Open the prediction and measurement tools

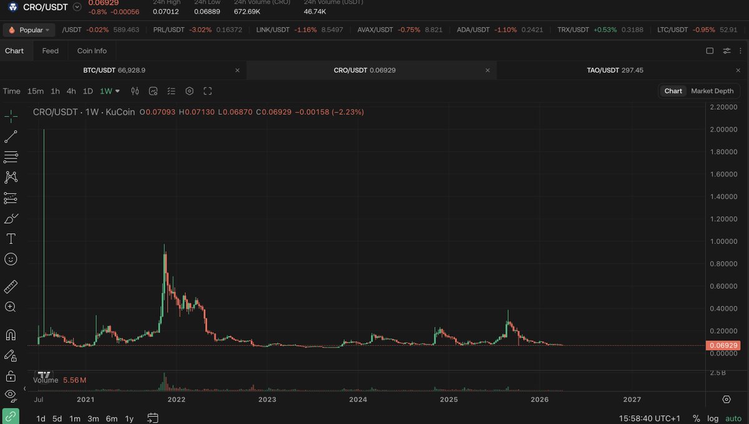[11, 198]
